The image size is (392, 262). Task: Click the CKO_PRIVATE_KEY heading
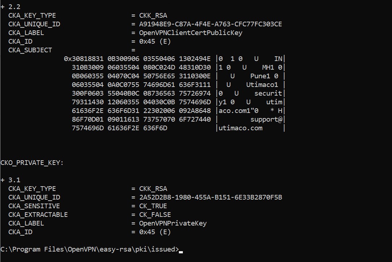(x=32, y=163)
